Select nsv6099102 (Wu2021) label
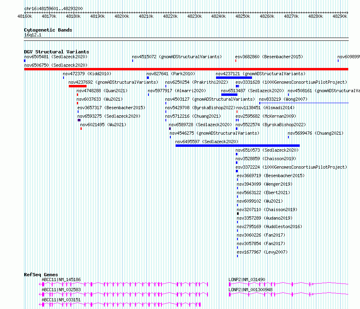The image size is (360, 309). (x=260, y=201)
